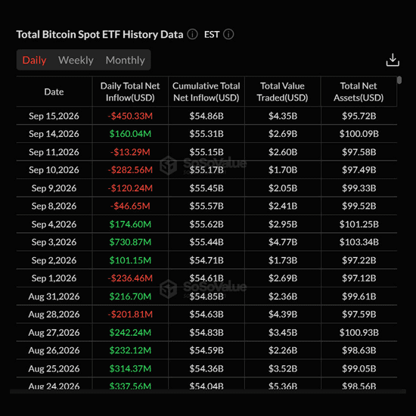Image resolution: width=416 pixels, height=416 pixels.
Task: Click the Total Value Traded header
Action: pyautogui.click(x=282, y=92)
